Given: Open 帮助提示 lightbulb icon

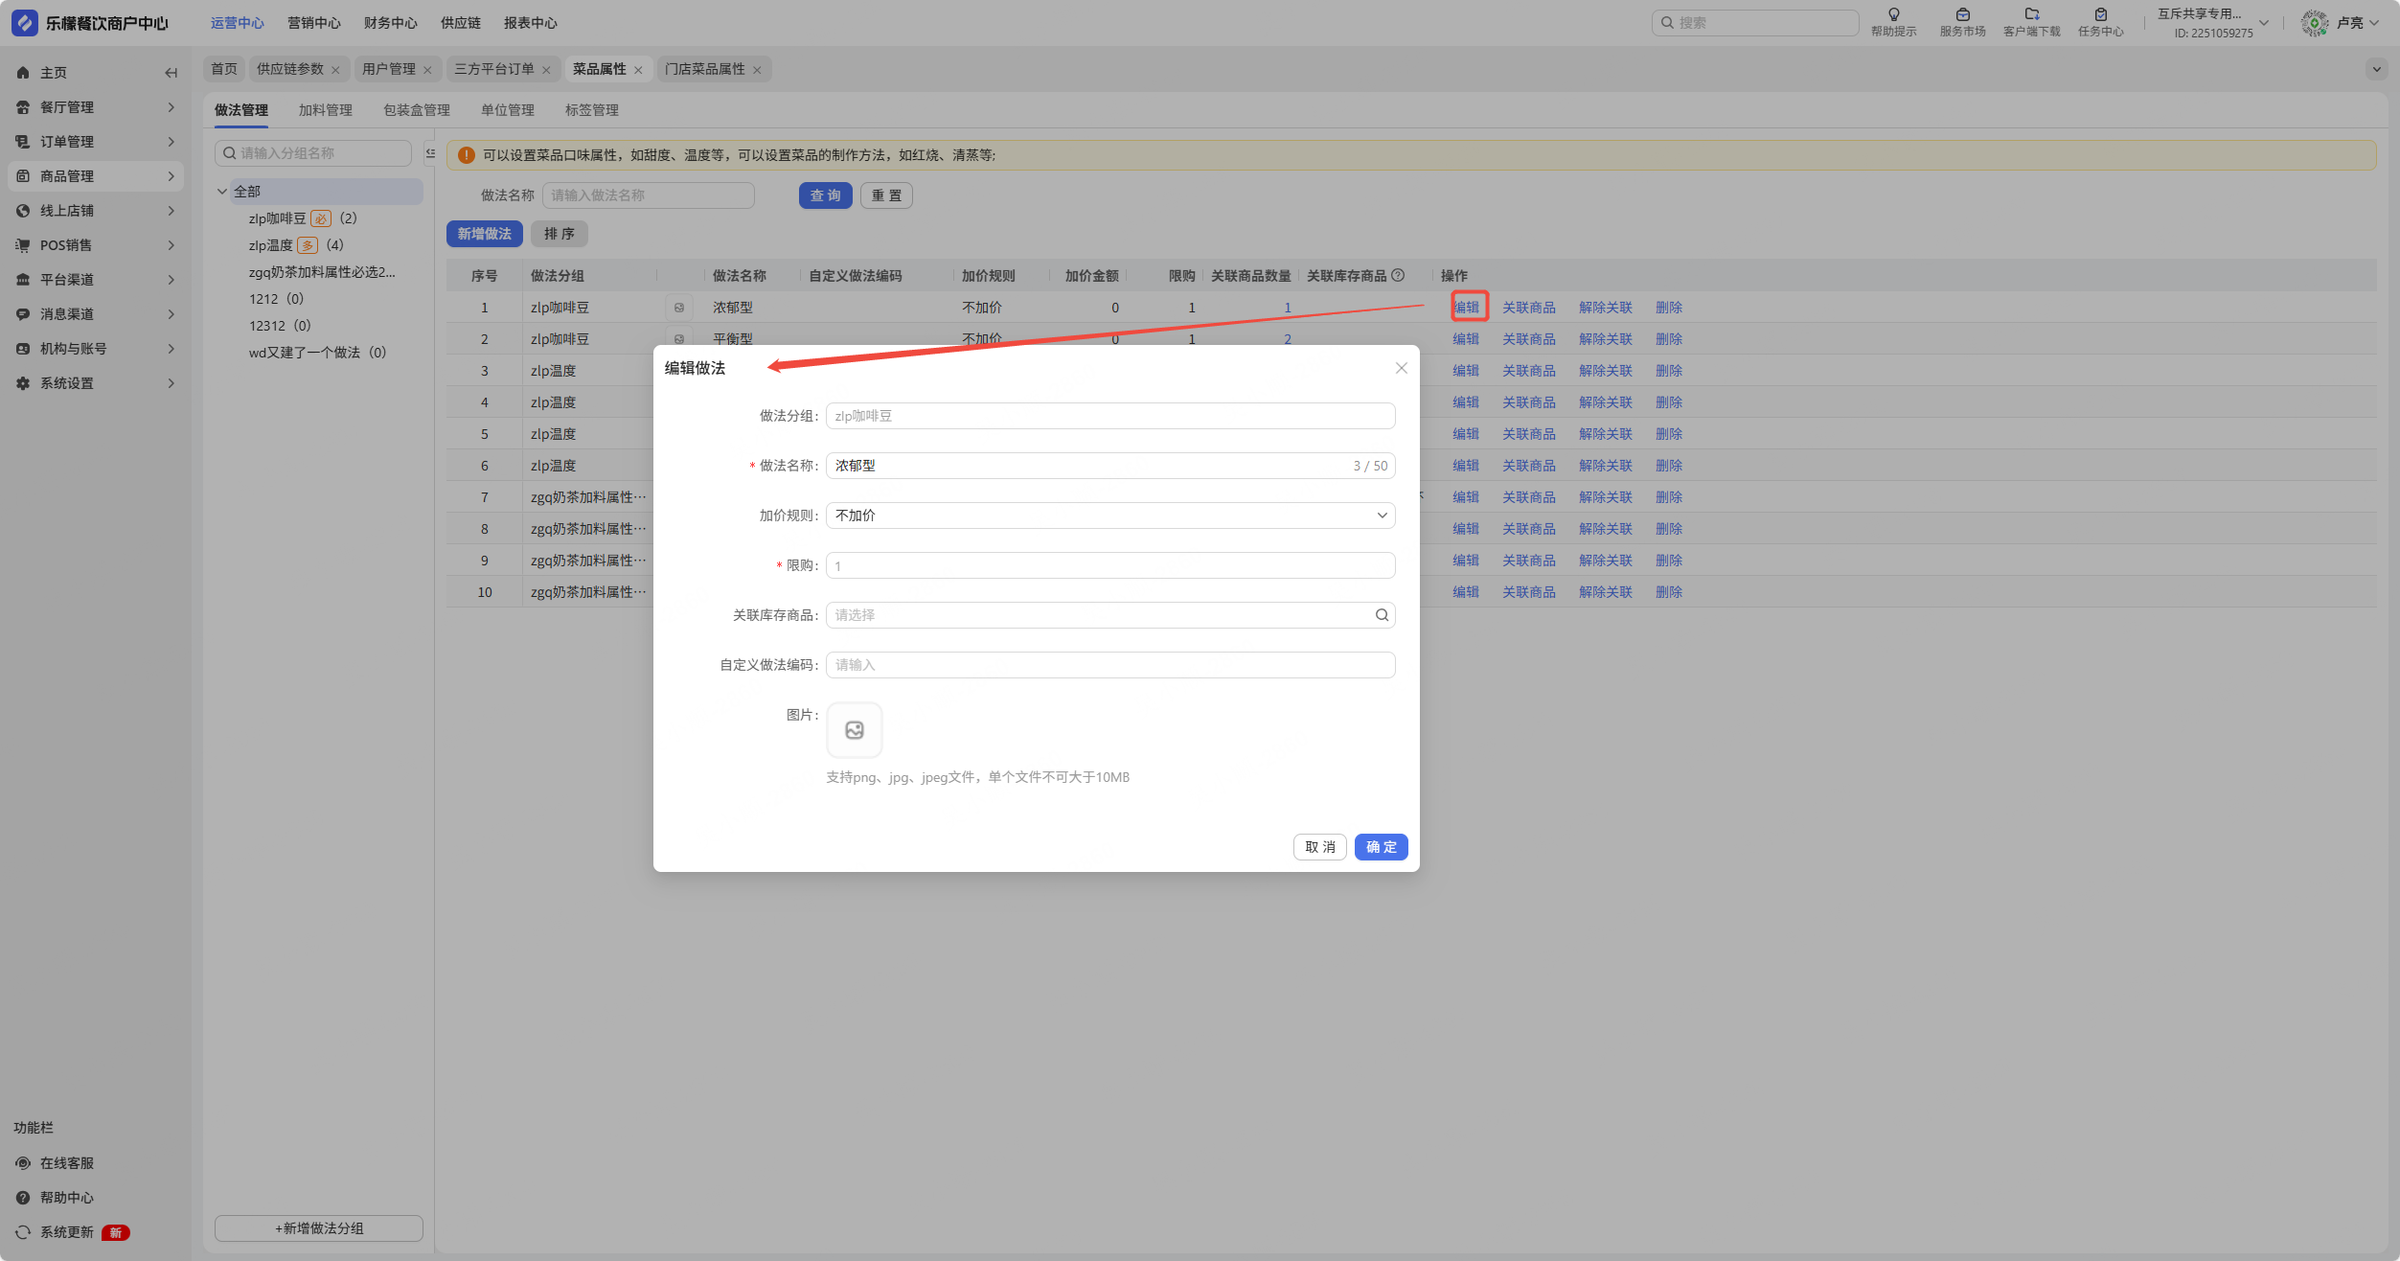Looking at the screenshot, I should coord(1893,15).
